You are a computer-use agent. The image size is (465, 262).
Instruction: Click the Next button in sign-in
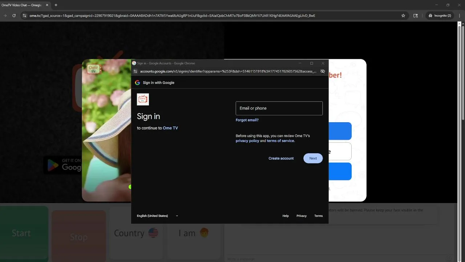pos(313,158)
